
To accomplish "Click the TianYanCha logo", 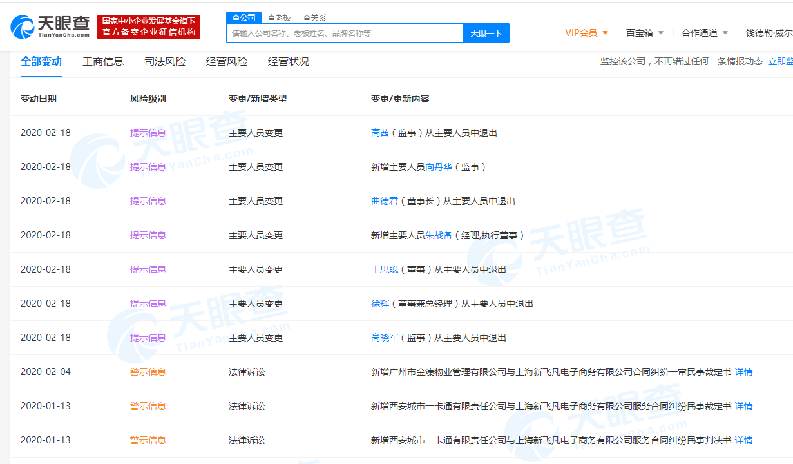I will pyautogui.click(x=50, y=27).
